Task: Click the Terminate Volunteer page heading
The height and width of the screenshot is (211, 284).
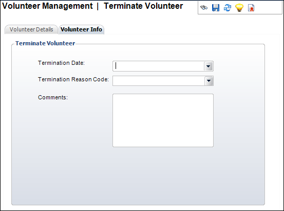Action: click(x=143, y=6)
